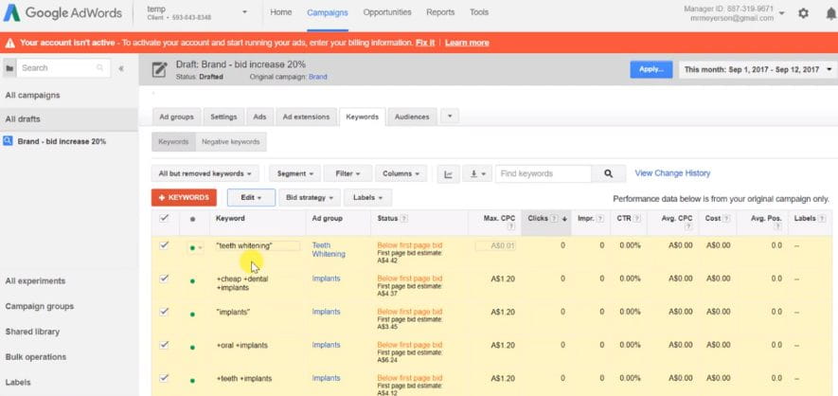The width and height of the screenshot is (838, 396).
Task: Open View Change History link
Action: tap(672, 173)
